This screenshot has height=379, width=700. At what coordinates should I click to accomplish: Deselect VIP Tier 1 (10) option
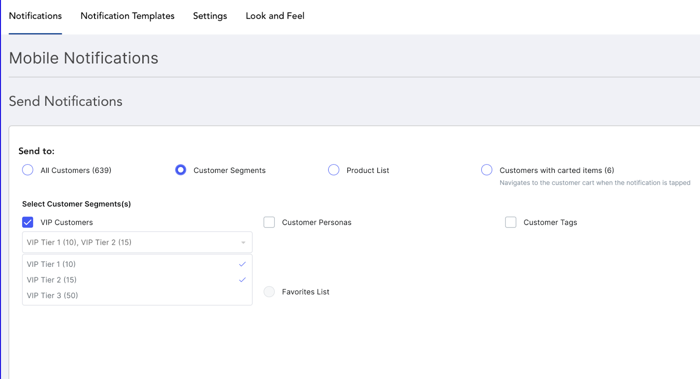51,264
